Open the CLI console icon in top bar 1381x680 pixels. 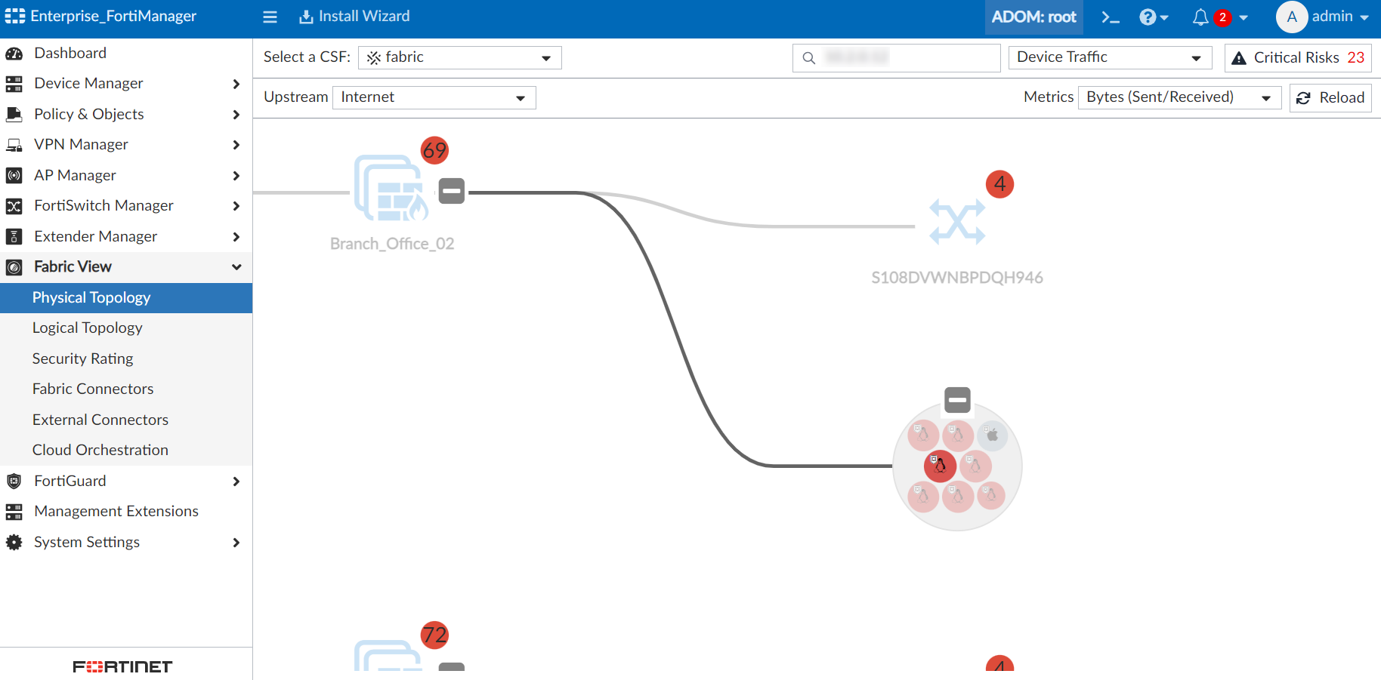coord(1110,16)
